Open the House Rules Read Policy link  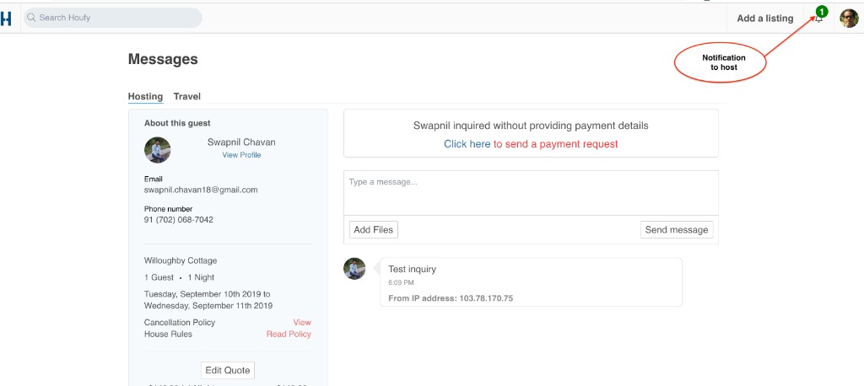click(289, 335)
